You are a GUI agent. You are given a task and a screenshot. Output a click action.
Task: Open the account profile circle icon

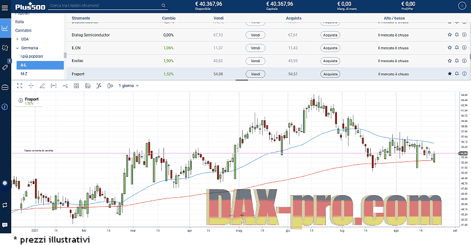(462, 6)
